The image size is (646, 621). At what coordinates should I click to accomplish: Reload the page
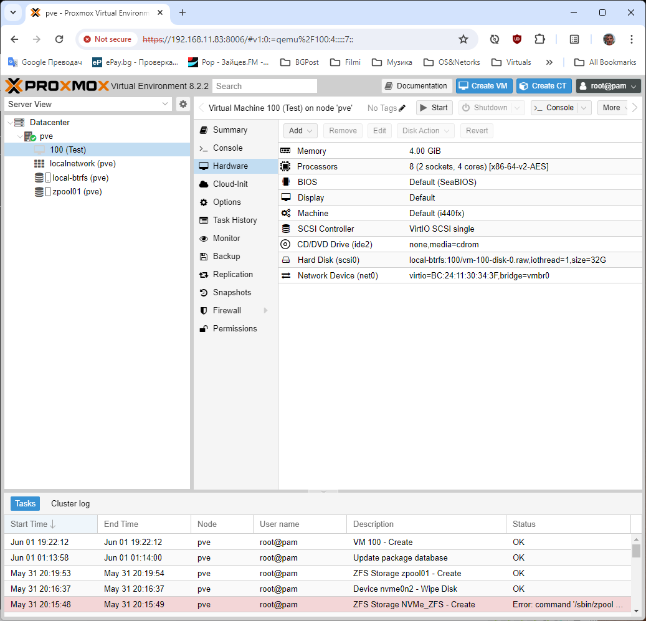tap(59, 39)
